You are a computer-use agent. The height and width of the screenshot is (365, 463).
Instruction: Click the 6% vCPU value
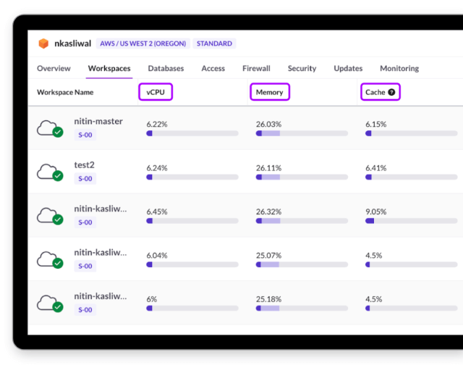152,299
